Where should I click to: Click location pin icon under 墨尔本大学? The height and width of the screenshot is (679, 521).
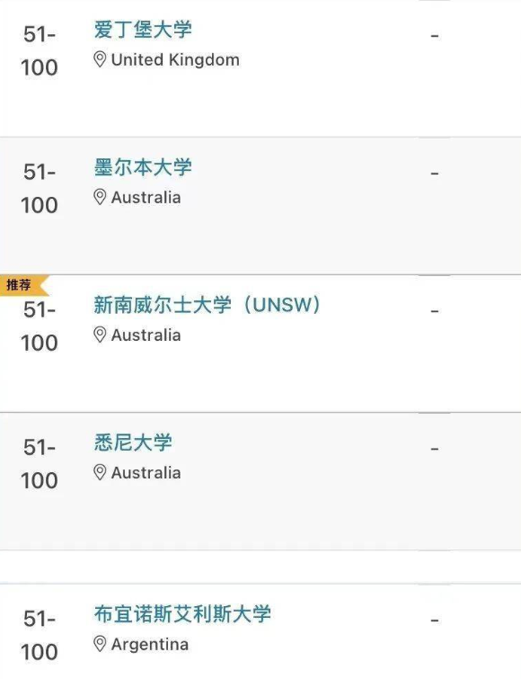(x=100, y=198)
